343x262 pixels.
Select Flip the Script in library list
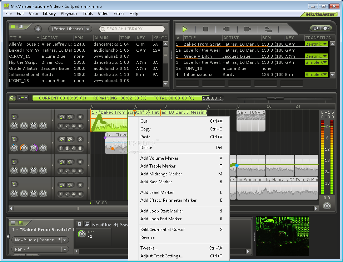pyautogui.click(x=85, y=62)
